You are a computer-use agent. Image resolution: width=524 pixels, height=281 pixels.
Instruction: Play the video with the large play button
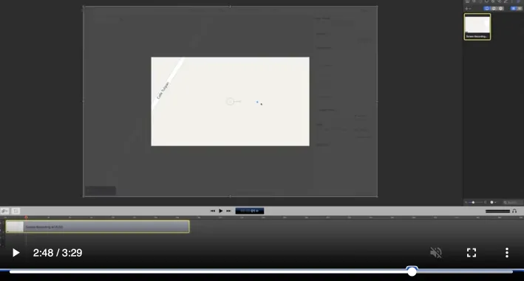(x=16, y=253)
